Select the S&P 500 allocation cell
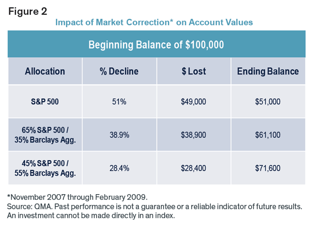 tap(45, 102)
